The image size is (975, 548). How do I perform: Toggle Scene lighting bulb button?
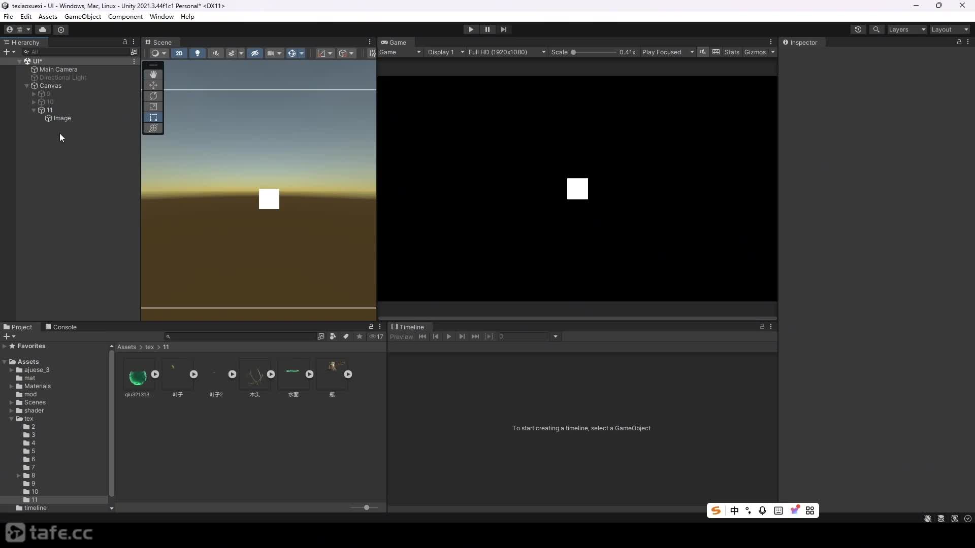(198, 53)
